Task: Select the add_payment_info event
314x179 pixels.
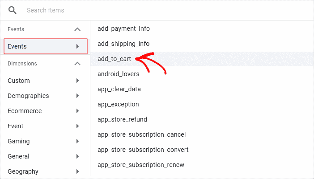Action: pyautogui.click(x=123, y=28)
